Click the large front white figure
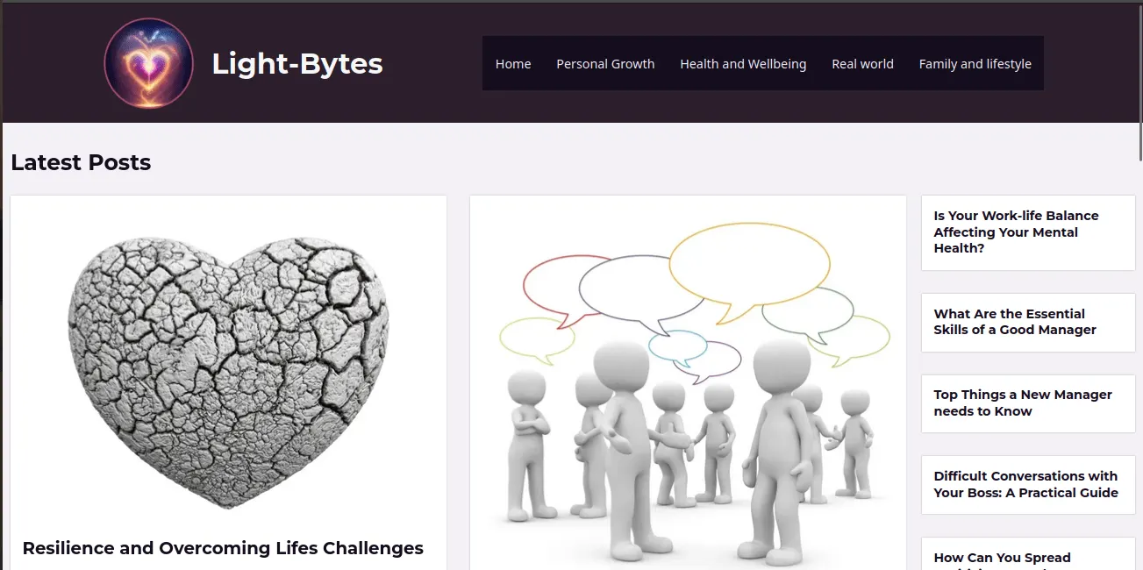Screen dimensions: 1143x570 pos(781,447)
